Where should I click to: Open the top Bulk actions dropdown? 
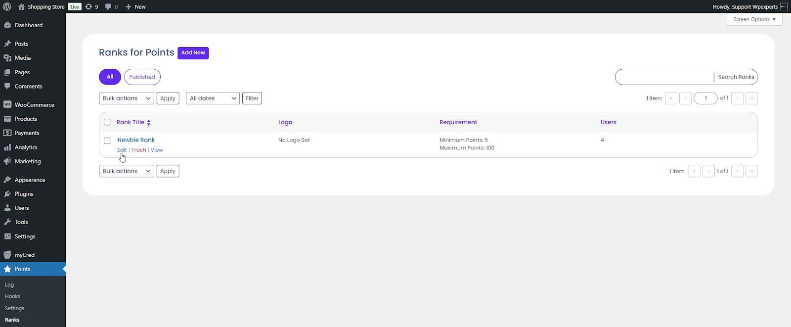pyautogui.click(x=127, y=98)
